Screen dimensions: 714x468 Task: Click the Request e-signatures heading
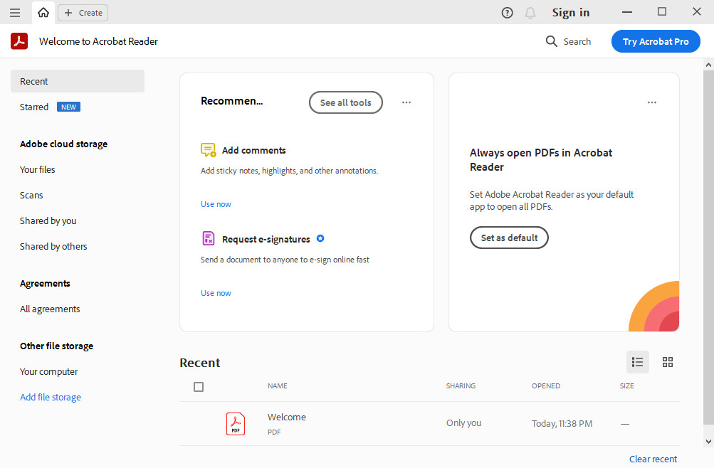point(266,239)
